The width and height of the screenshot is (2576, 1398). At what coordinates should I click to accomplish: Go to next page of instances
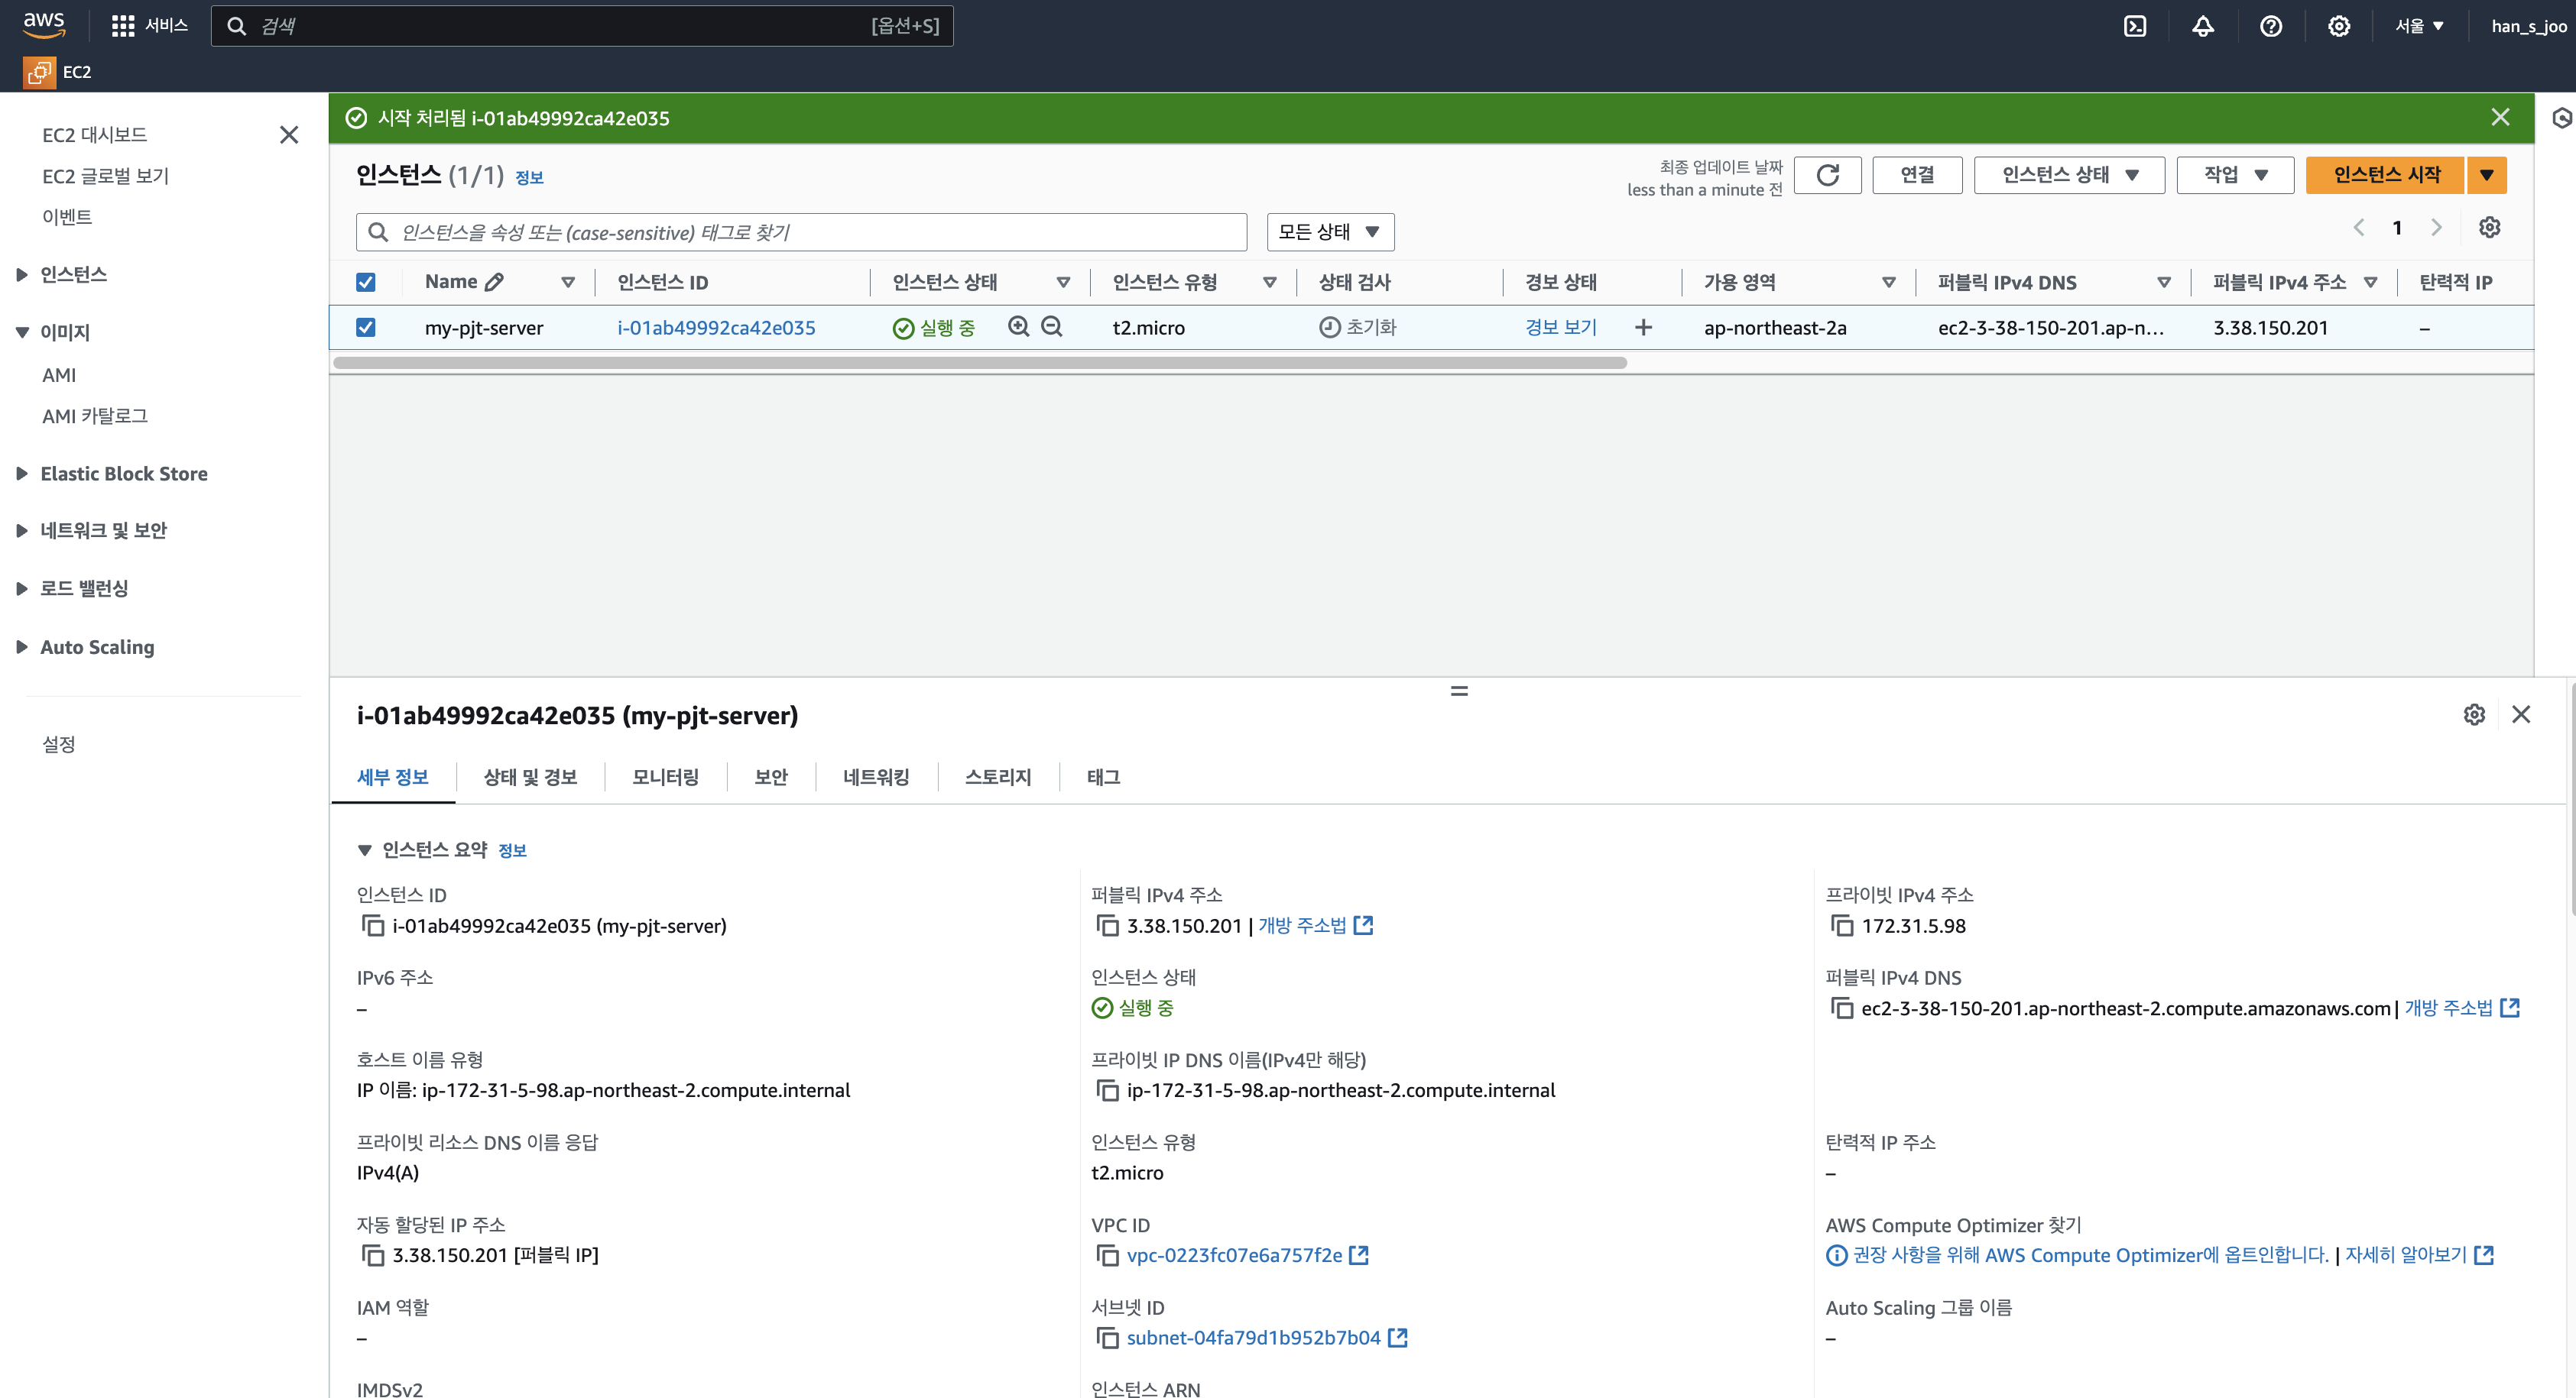tap(2436, 228)
